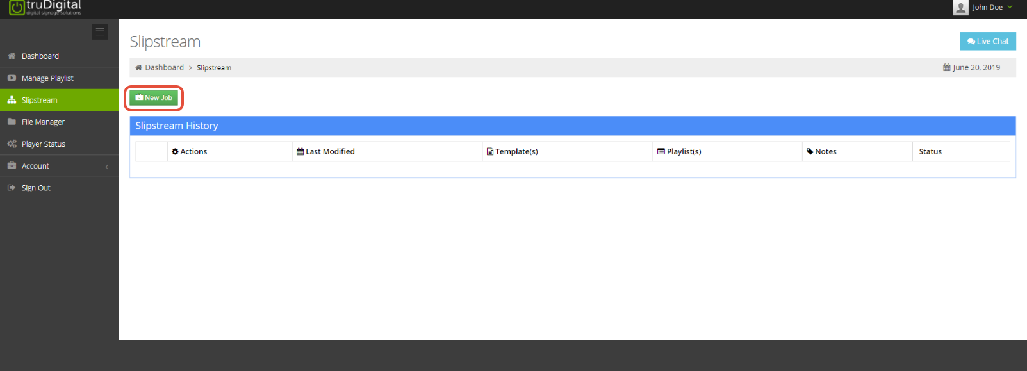Open the File Manager section
The width and height of the screenshot is (1027, 371).
pos(42,122)
